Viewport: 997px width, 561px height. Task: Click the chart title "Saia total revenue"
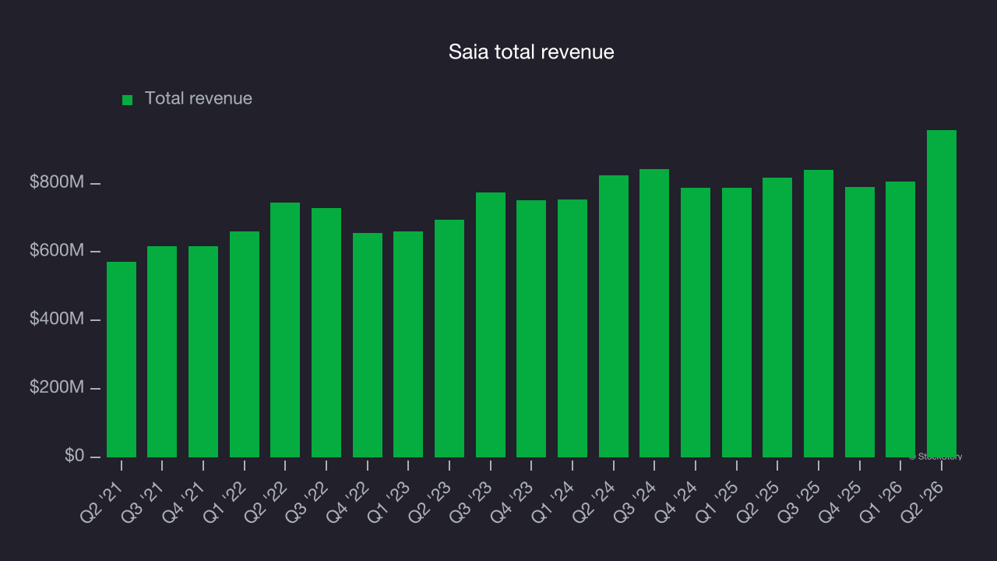tap(531, 52)
